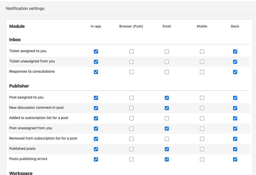Uncheck Slack for Ticket assigned to you
256x175 pixels.
pos(235,51)
